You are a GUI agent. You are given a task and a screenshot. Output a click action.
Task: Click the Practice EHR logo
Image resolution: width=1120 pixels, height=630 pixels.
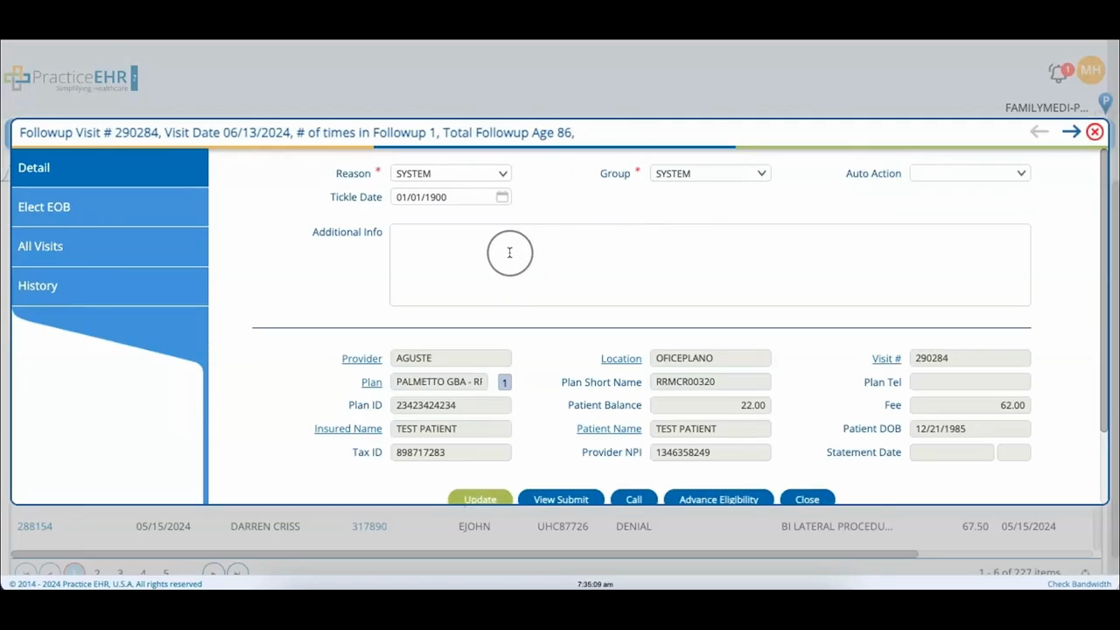pyautogui.click(x=70, y=78)
